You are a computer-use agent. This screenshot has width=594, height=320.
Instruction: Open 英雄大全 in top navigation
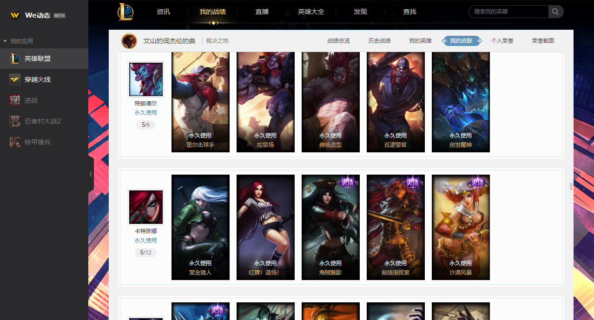[311, 12]
